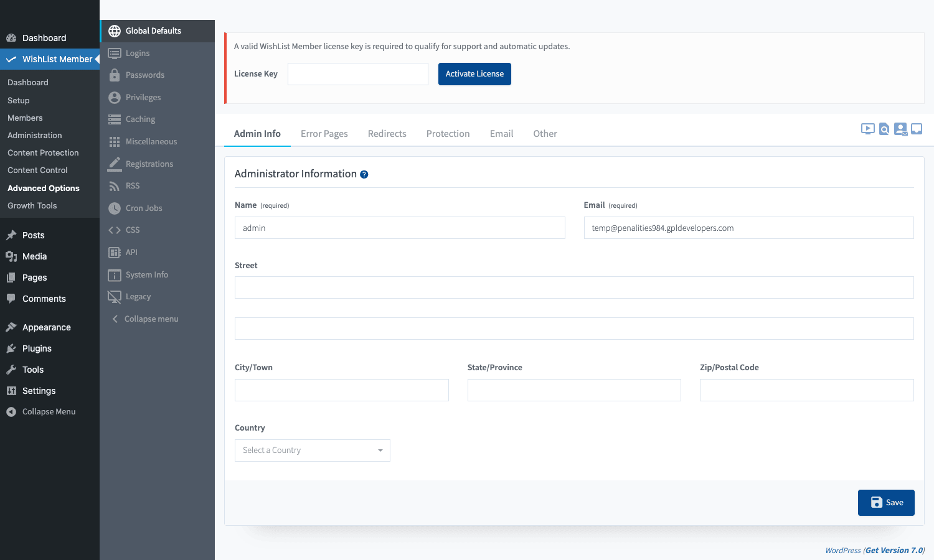The width and height of the screenshot is (934, 560).
Task: Open the WordPress Settings menu
Action: click(50, 391)
